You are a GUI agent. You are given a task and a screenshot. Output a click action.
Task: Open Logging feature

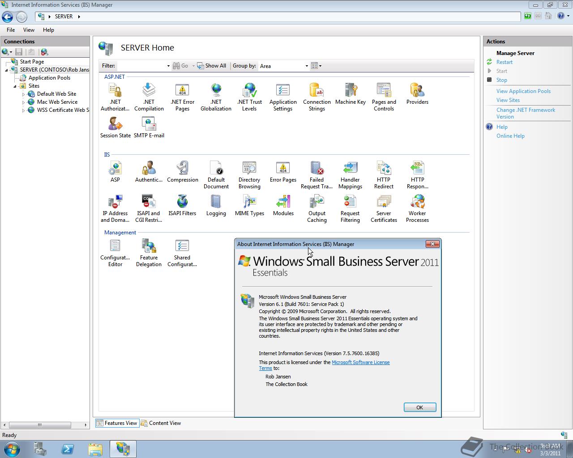click(x=216, y=205)
